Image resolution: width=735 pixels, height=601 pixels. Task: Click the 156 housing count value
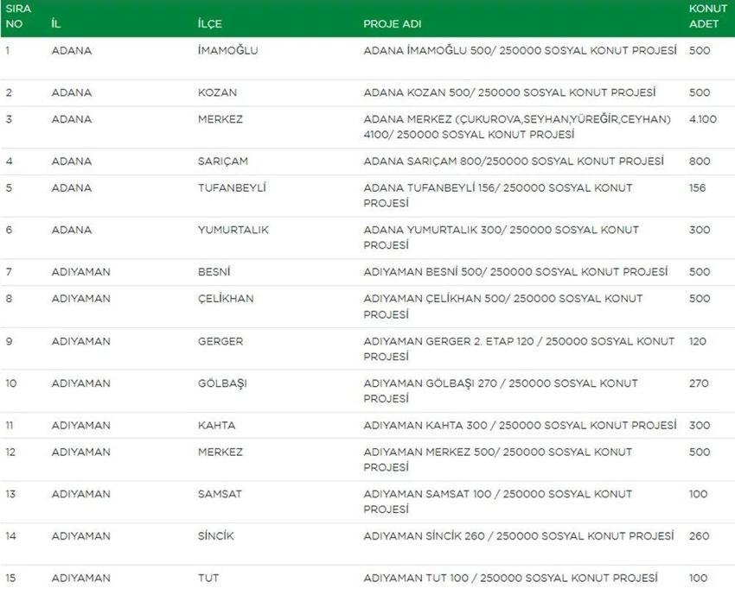coord(697,187)
